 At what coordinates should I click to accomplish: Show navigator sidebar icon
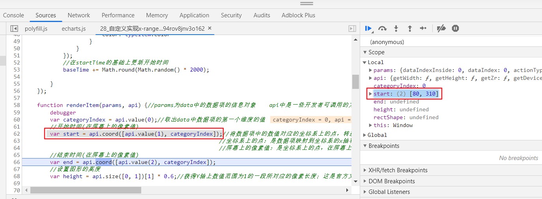coord(14,28)
